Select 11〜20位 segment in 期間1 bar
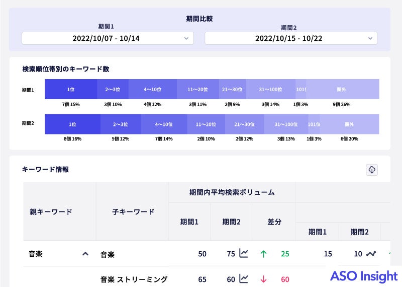Viewport: 402px width, 287px height. [x=197, y=89]
